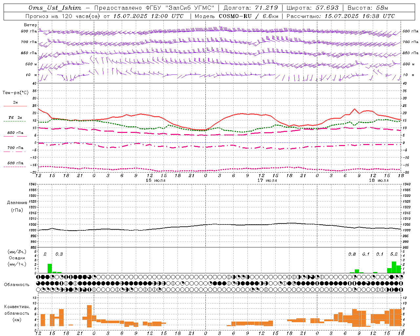Click the "(мм/3ч.)" precipitation unit label
The height and width of the screenshot is (336, 420).
point(17,252)
